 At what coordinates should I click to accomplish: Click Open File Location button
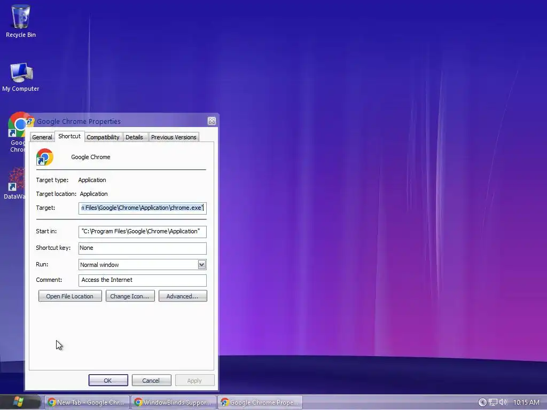[x=70, y=296]
